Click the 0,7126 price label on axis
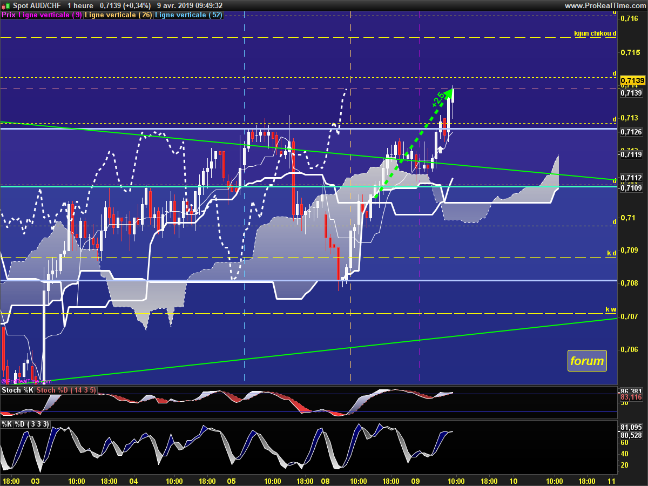The height and width of the screenshot is (486, 648). (x=631, y=132)
